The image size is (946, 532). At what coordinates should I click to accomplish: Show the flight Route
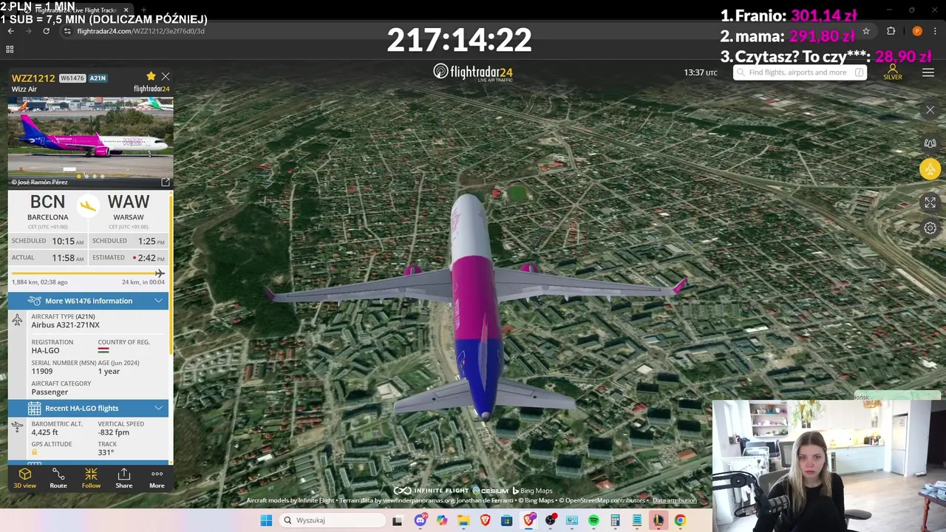click(58, 478)
